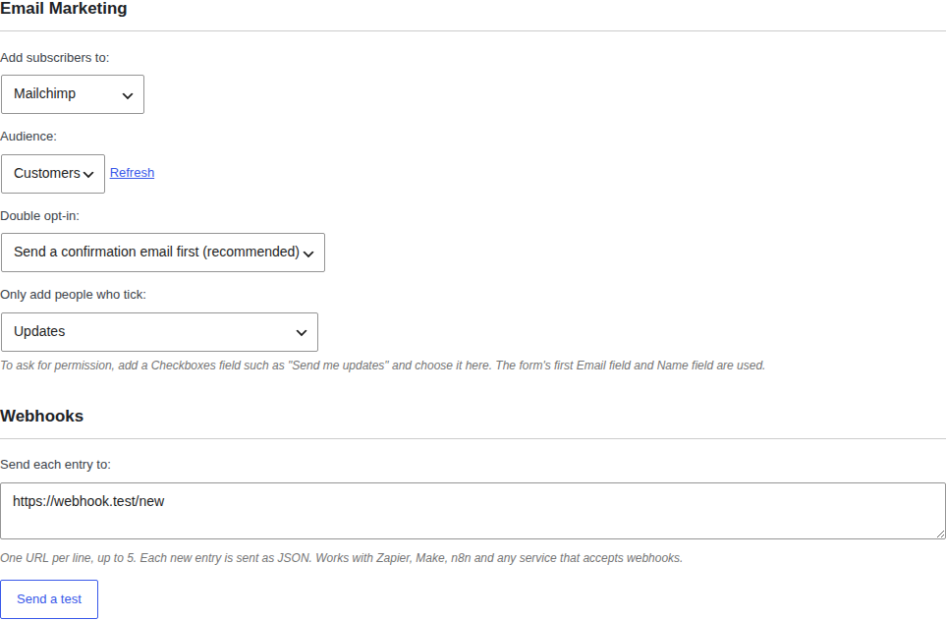The height and width of the screenshot is (620, 946).
Task: Click the help text about Checkboxes field permission
Action: (382, 366)
